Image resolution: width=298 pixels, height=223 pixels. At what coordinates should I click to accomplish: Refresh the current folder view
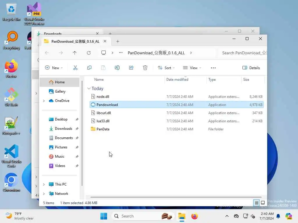click(x=89, y=53)
